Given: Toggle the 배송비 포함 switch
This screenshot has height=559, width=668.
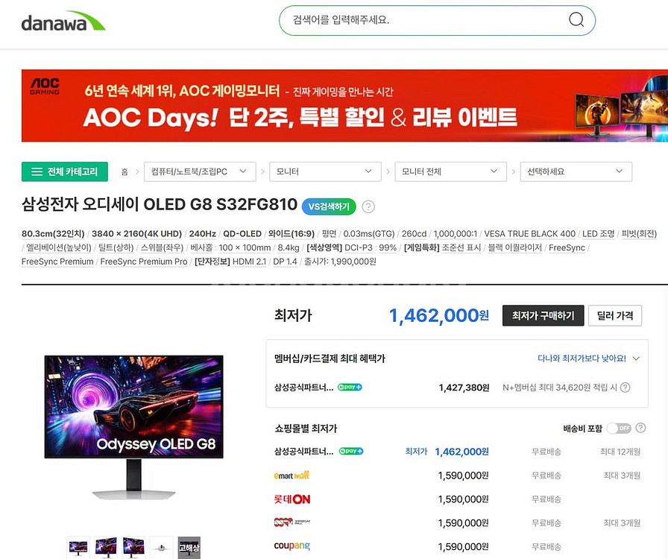Looking at the screenshot, I should click(x=619, y=429).
